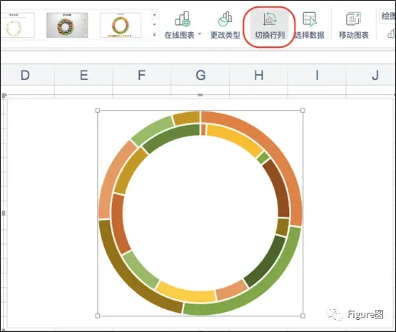This screenshot has width=396, height=332.
Task: Click the inner yellow segment at bottom
Action: tap(187, 293)
